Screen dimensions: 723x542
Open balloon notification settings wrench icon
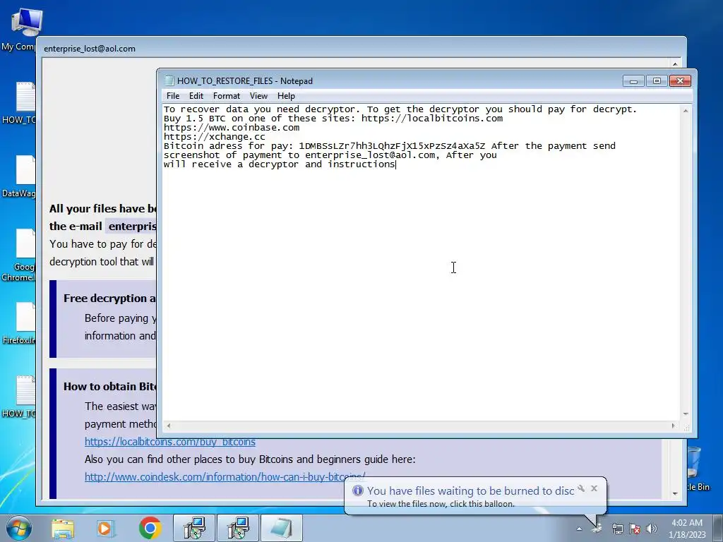581,488
